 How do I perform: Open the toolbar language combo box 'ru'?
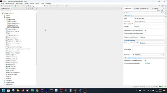pos(38,6)
